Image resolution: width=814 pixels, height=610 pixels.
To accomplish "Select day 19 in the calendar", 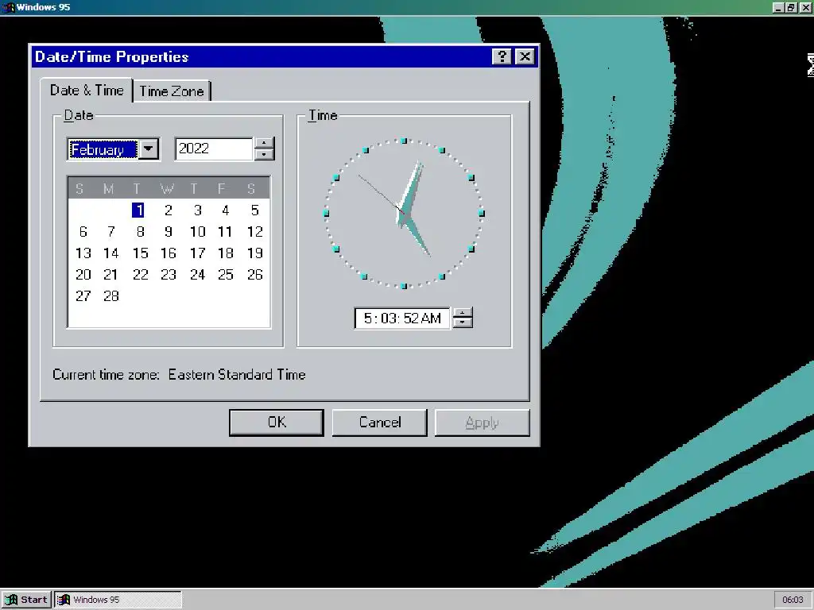I will point(255,253).
